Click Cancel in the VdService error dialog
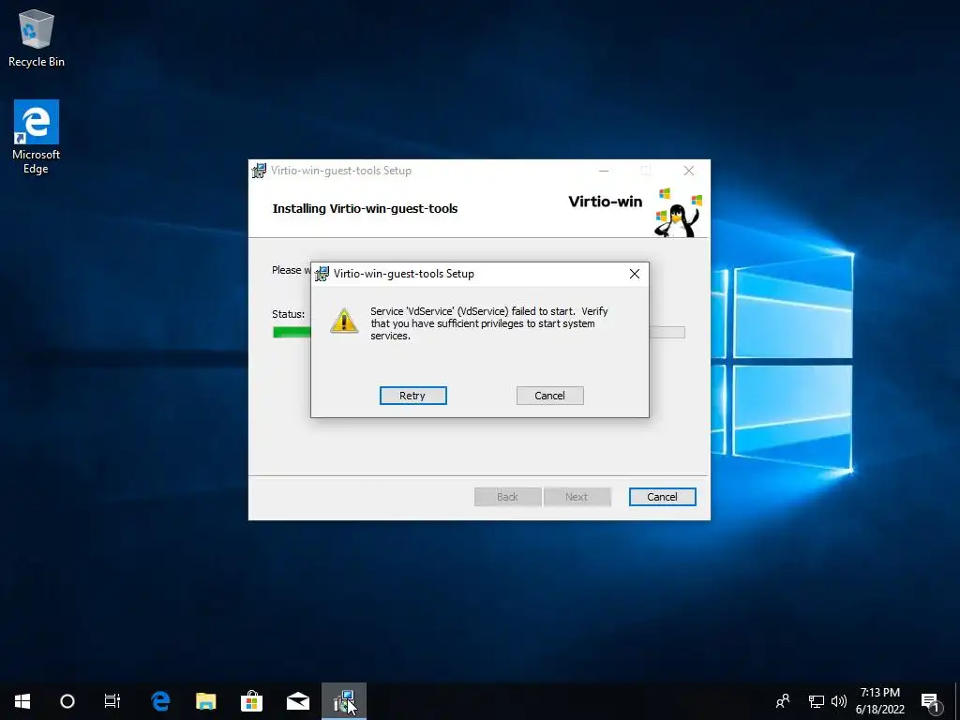The height and width of the screenshot is (720, 960). 549,396
